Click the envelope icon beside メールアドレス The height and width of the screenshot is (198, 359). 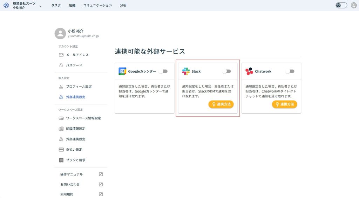(61, 55)
